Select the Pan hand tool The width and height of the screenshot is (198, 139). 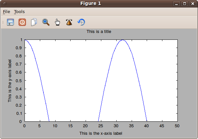(58, 22)
